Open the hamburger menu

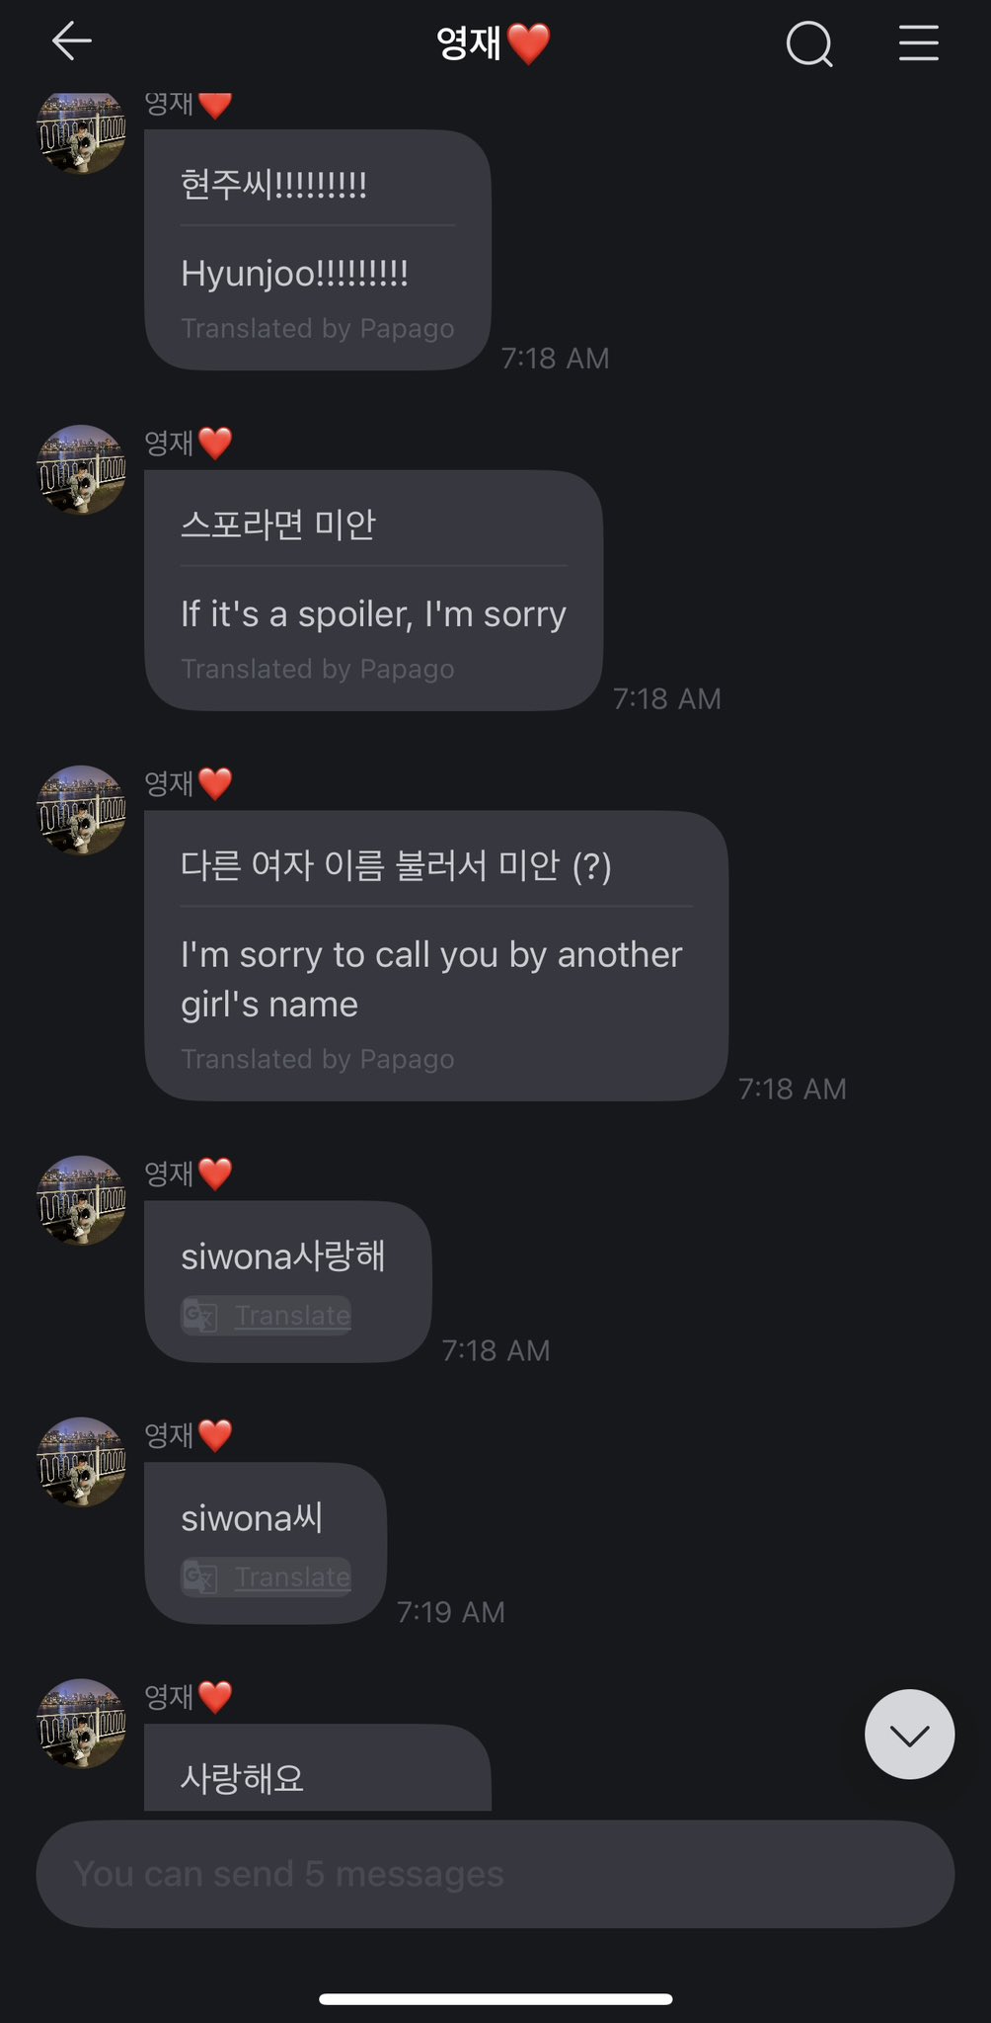point(918,43)
